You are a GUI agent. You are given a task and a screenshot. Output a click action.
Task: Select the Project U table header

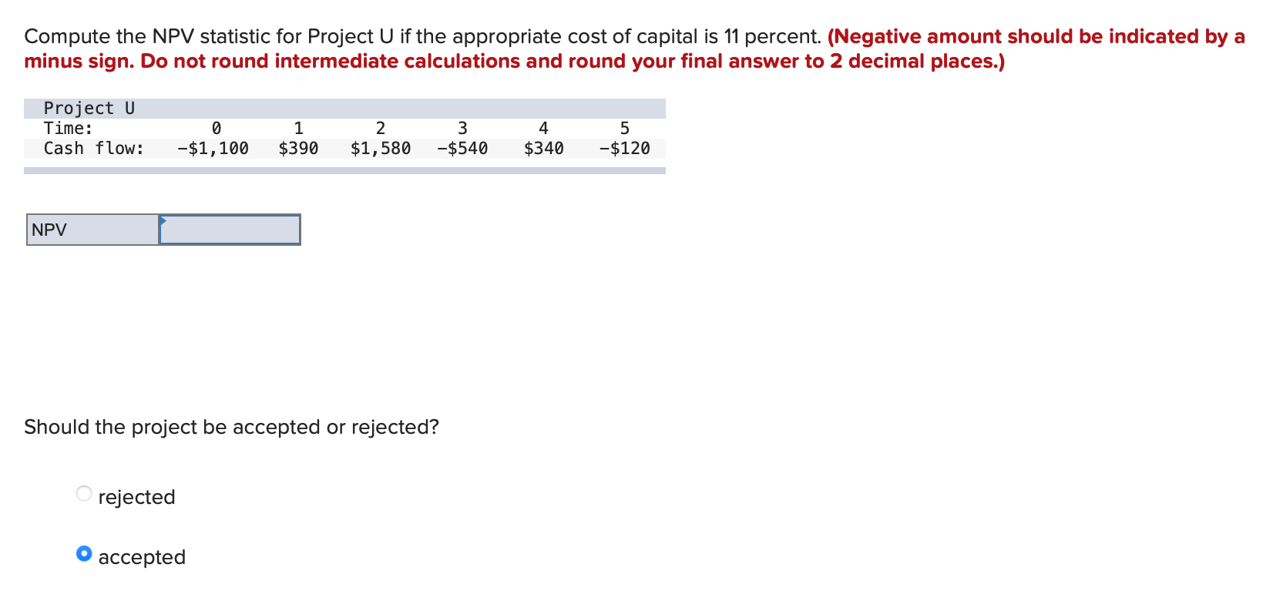point(89,108)
